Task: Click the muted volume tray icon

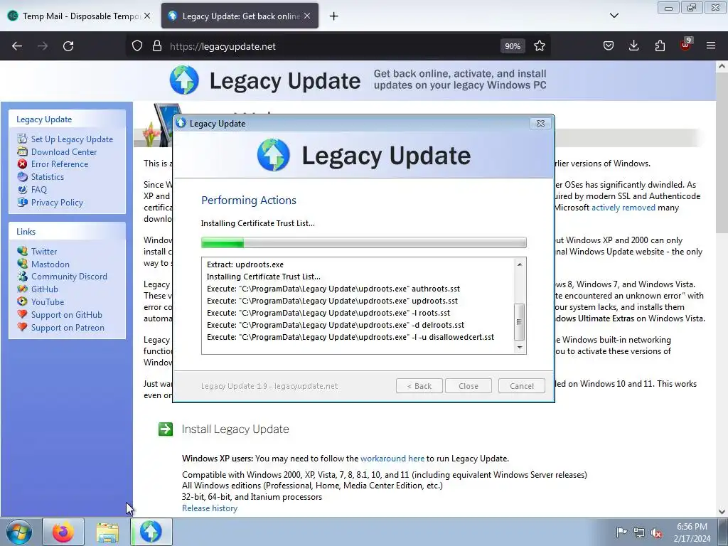Action: tap(656, 532)
